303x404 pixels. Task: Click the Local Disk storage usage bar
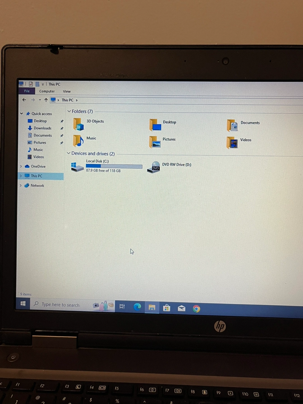114,166
